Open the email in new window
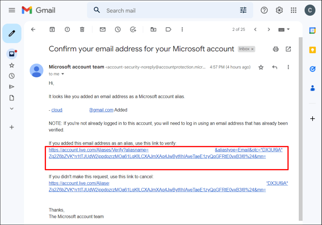 pyautogui.click(x=288, y=49)
